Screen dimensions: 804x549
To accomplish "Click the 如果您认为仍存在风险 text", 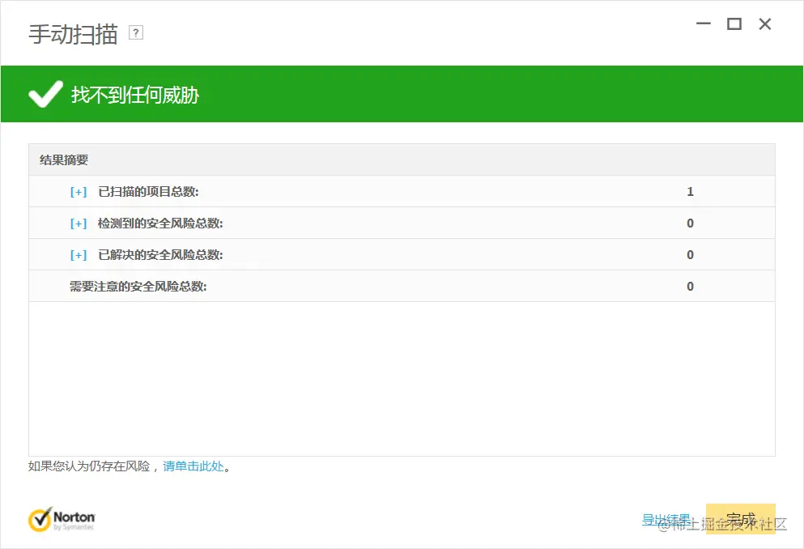I will 89,466.
